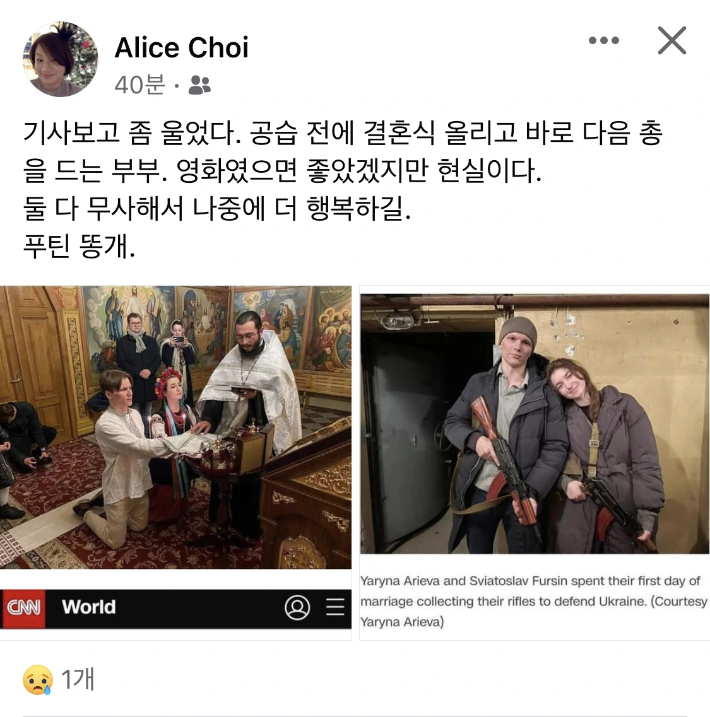This screenshot has height=717, width=710.
Task: Click the red CNN logo
Action: pos(24,608)
